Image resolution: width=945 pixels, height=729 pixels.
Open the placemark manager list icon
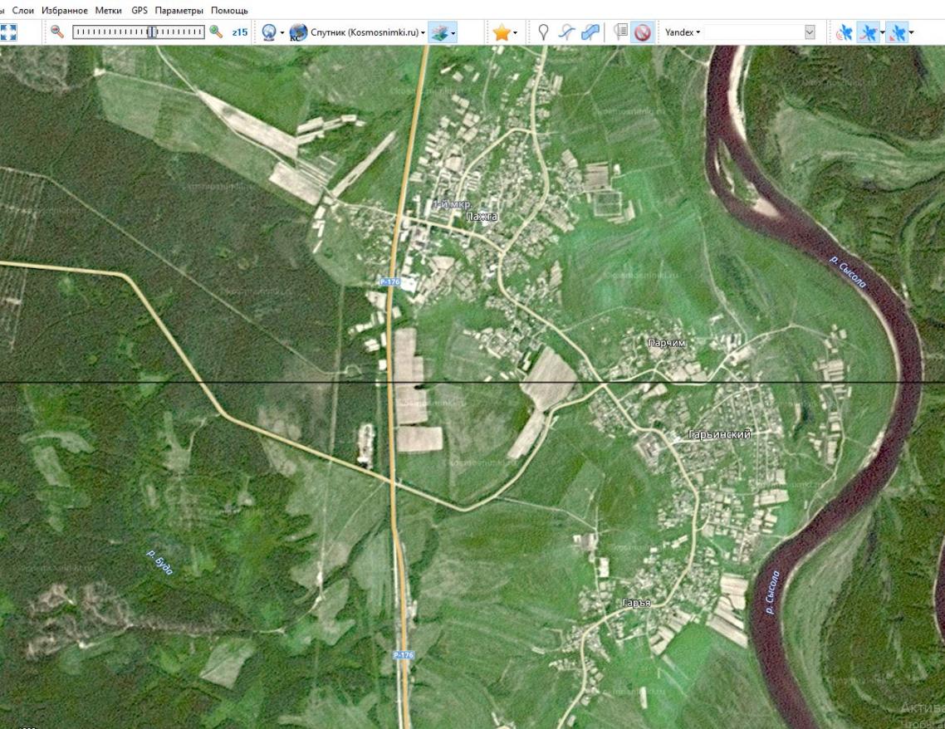(619, 32)
